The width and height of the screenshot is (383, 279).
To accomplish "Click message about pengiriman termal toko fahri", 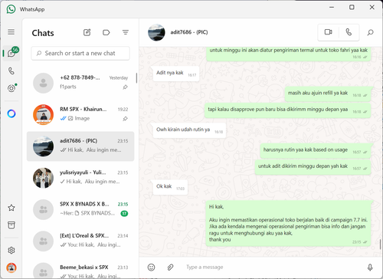I will (289, 54).
